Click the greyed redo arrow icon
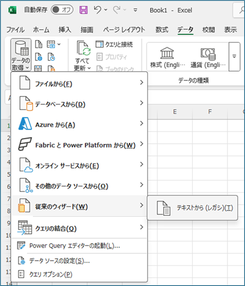 (117, 10)
